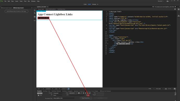The height and width of the screenshot is (101, 180).
Task: Collapse the head tag on line 3
Action: [x=108, y=15]
